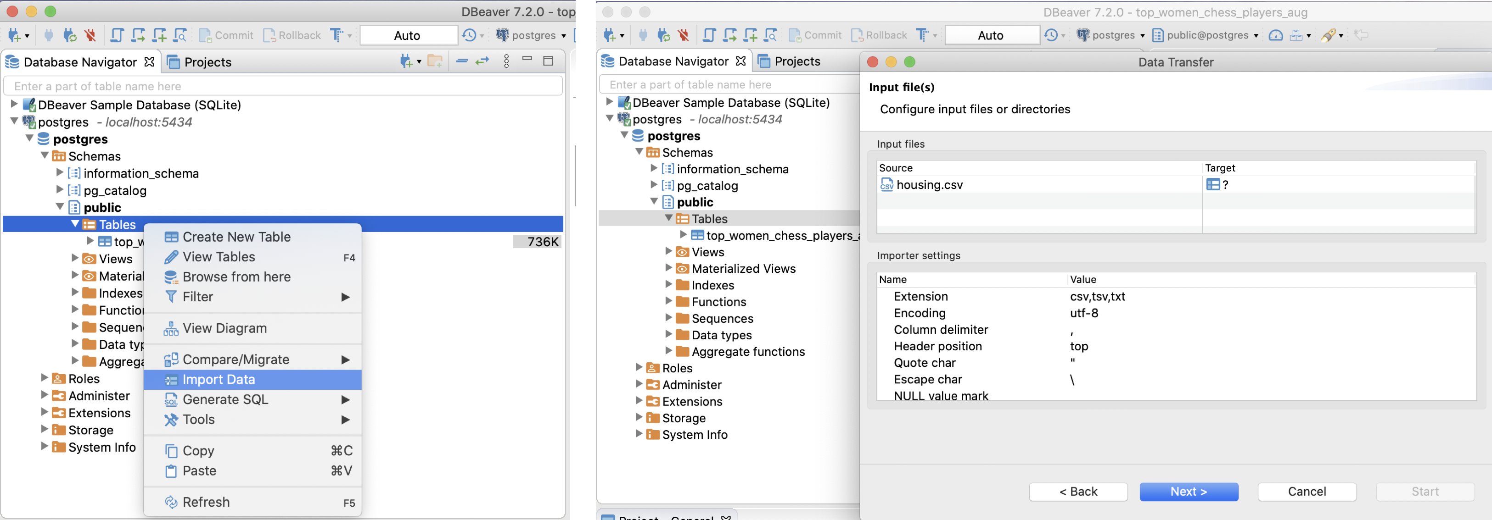The image size is (1492, 520).
Task: Click the housing.csv file icon in Source
Action: click(x=886, y=184)
